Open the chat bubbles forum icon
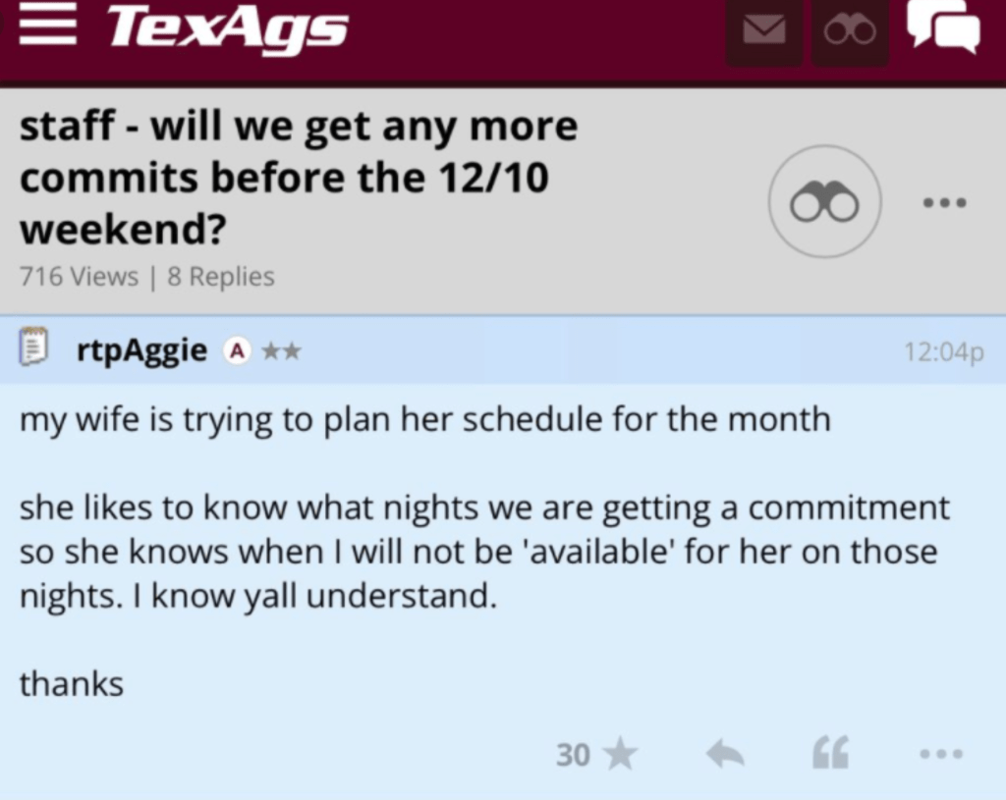Viewport: 1006px width, 800px height. (x=943, y=27)
